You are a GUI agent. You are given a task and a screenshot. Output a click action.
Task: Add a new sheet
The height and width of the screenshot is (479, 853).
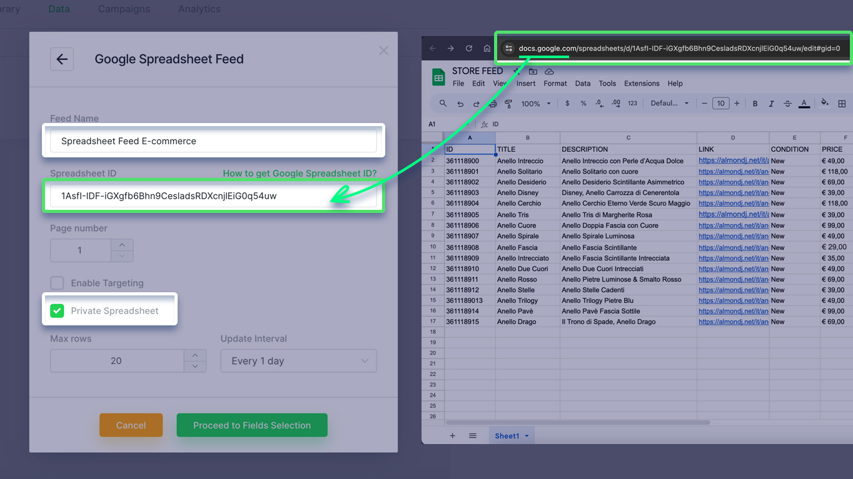coord(453,436)
